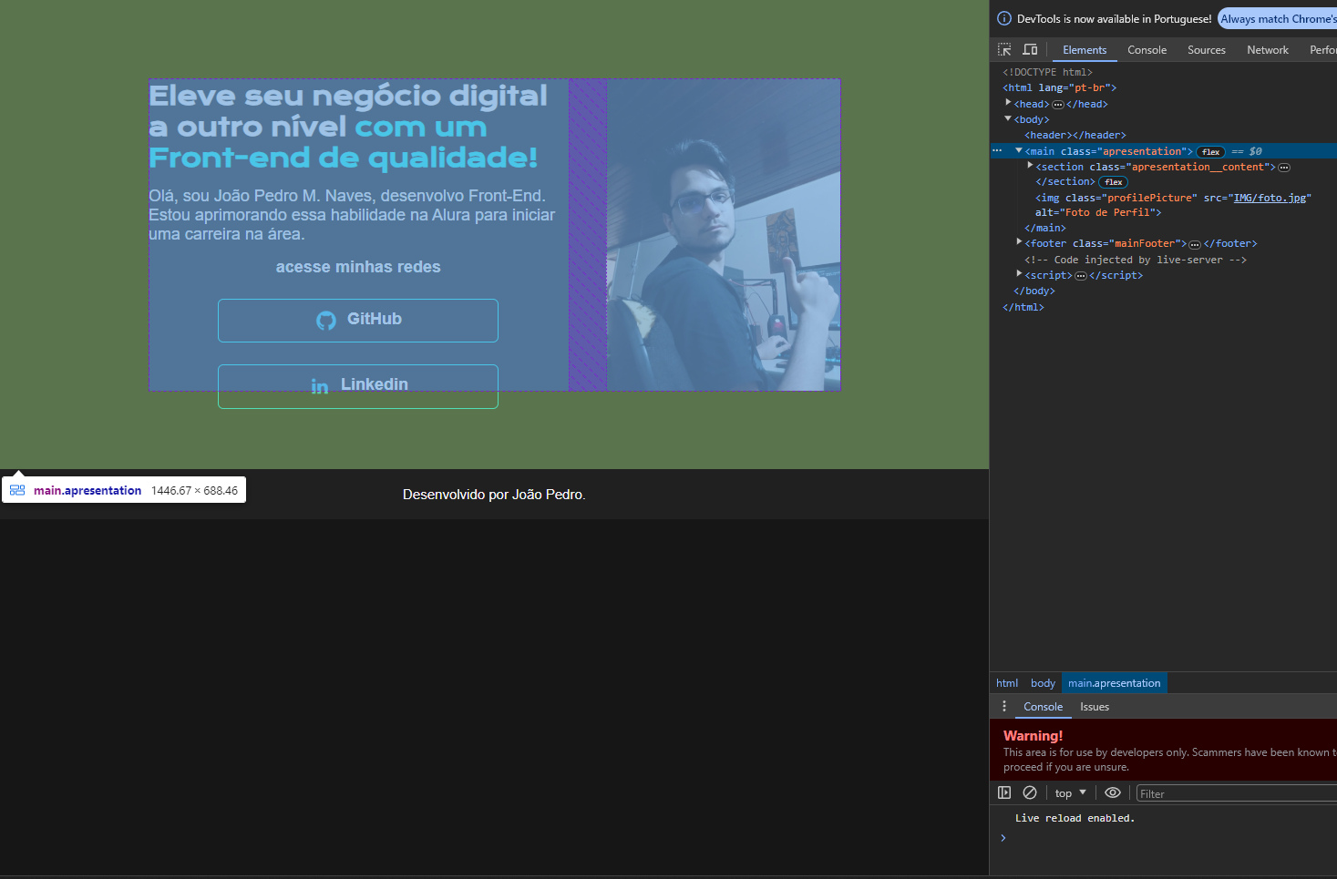This screenshot has width=1337, height=879.
Task: Select the Issues tab in the drawer
Action: pyautogui.click(x=1095, y=707)
